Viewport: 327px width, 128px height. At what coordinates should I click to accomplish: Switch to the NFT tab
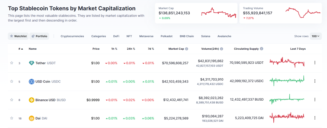[x=129, y=36]
